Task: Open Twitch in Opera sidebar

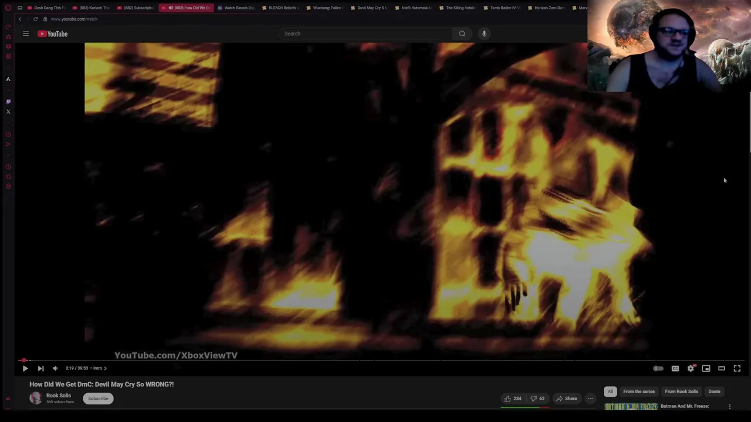Action: point(8,101)
